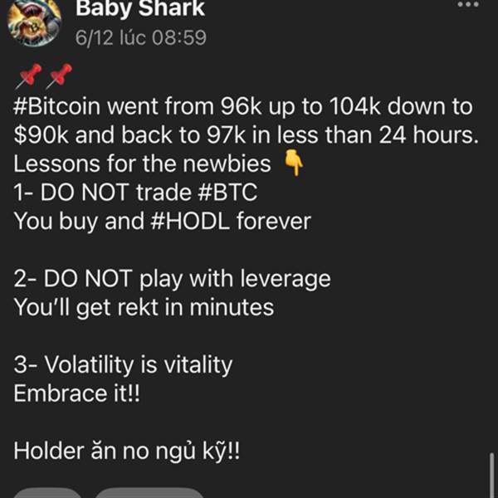498x498 pixels.
Task: Open the #Bitcoin hashtag
Action: pos(56,106)
